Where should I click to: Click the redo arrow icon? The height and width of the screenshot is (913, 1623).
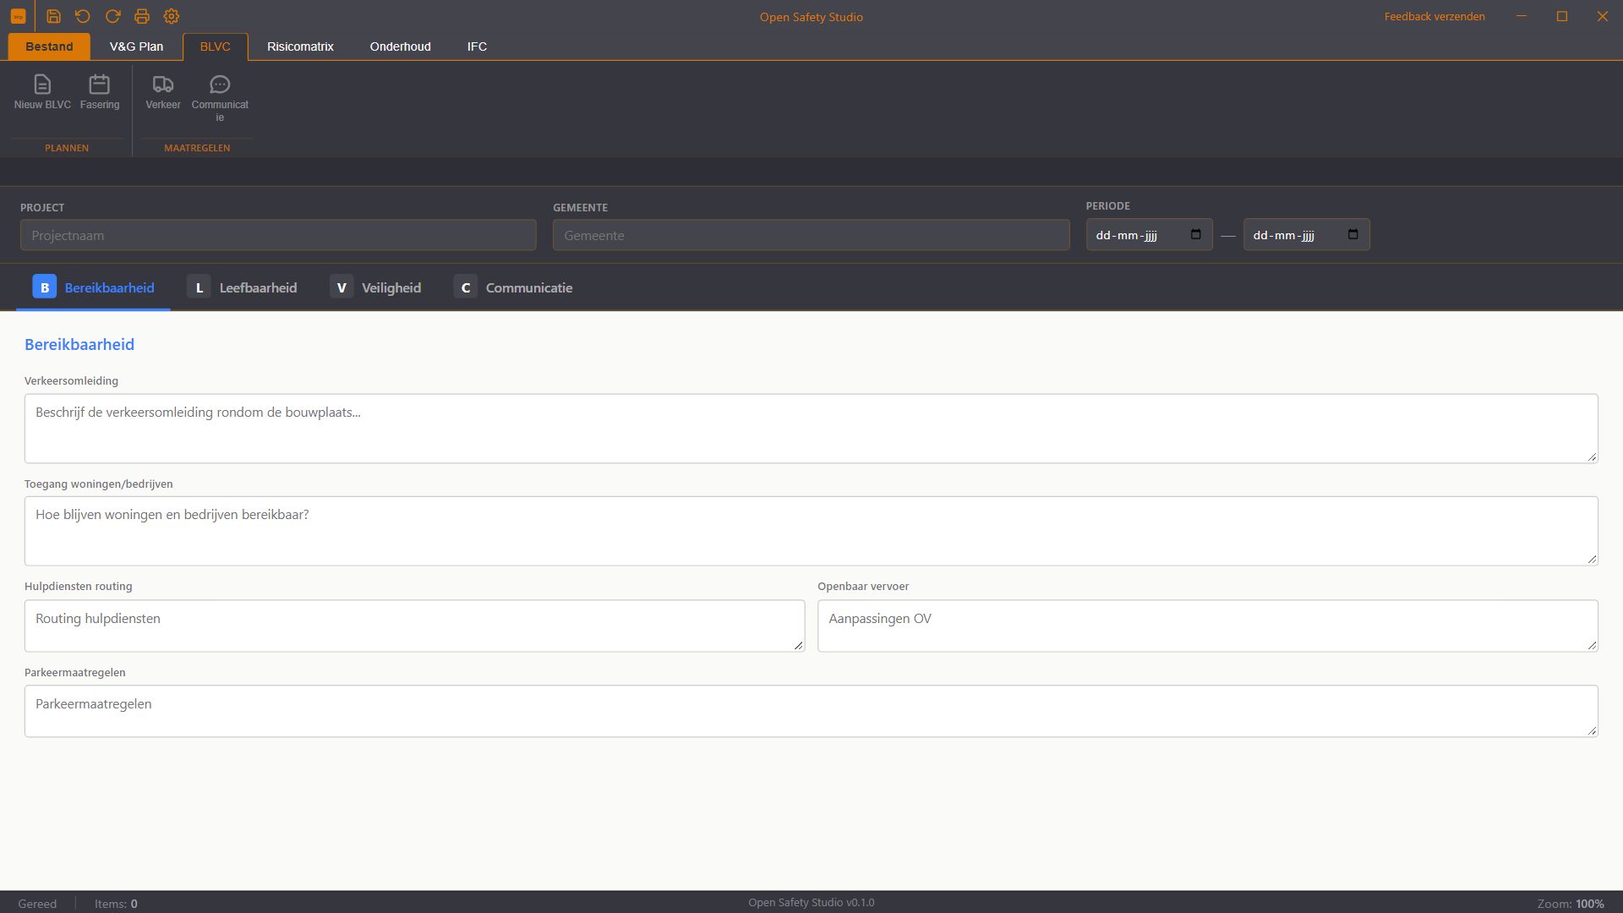pos(112,16)
